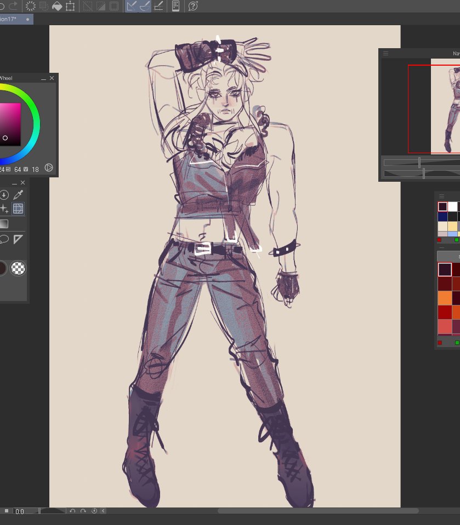Click the Deselect icon in command bar

(88, 6)
